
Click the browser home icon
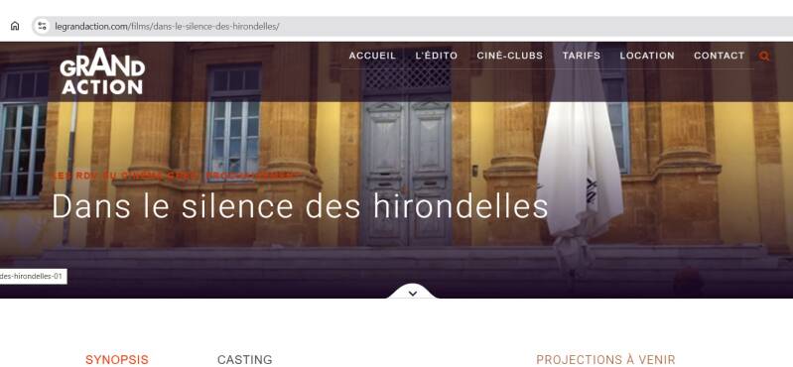click(15, 26)
